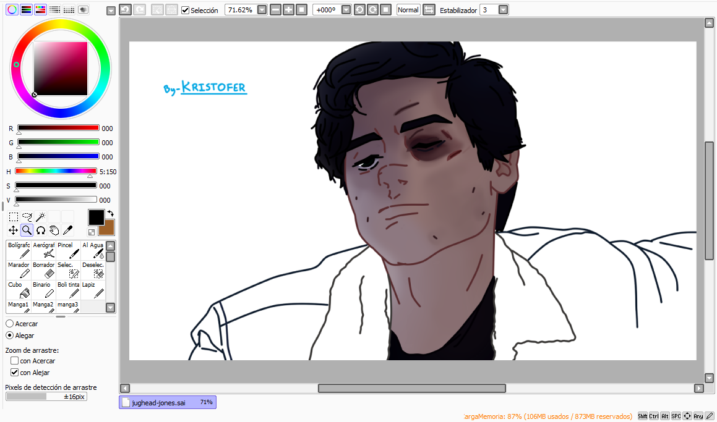Flip the canvas view horizontally
Image resolution: width=717 pixels, height=422 pixels.
[429, 10]
